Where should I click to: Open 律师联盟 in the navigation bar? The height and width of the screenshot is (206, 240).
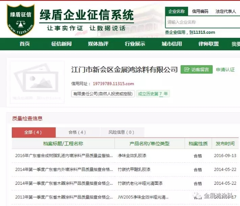pos(209,44)
